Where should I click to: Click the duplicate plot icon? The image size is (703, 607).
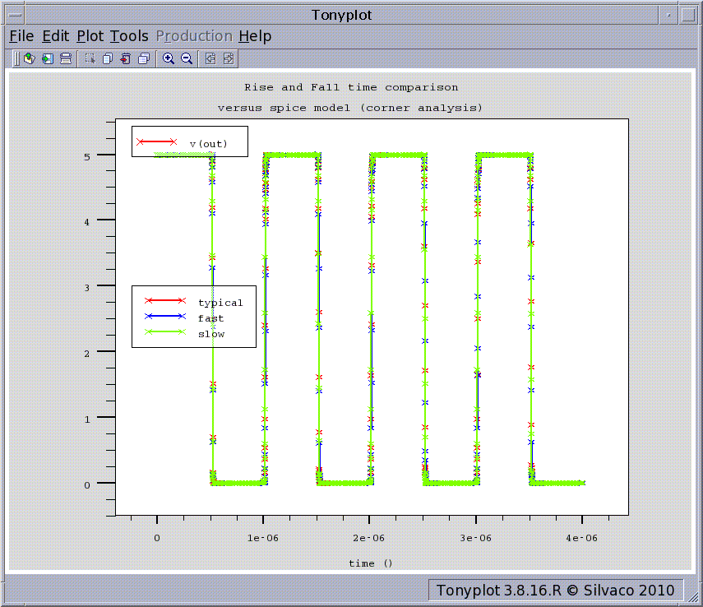[x=108, y=58]
